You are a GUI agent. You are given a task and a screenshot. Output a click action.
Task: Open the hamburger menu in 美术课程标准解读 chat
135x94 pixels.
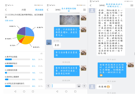[x=85, y=10]
